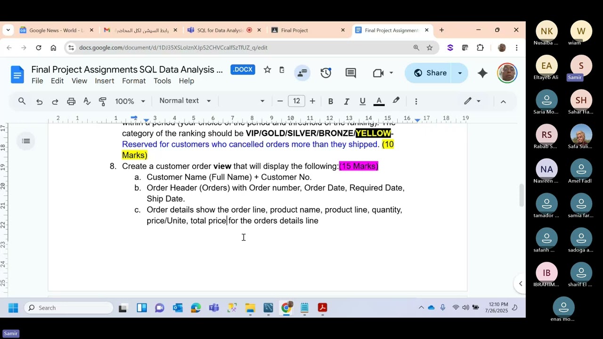Show the document outline panel
Viewport: 603px width, 339px height.
26,141
